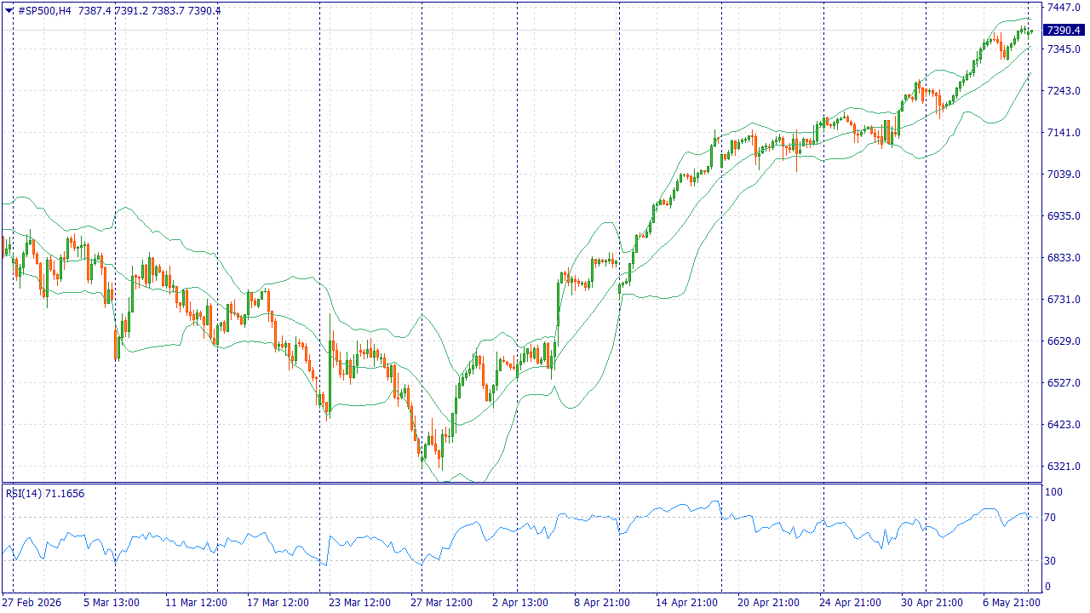The width and height of the screenshot is (1090, 613).
Task: Click the 6527.0 price axis label
Action: 1063,383
